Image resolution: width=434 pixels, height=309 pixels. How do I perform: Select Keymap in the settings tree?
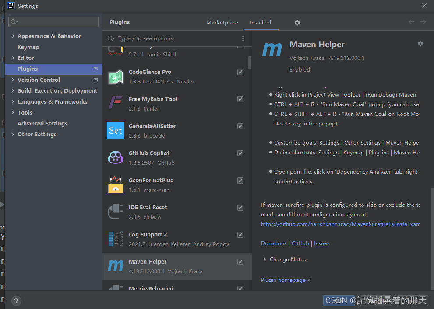click(28, 47)
